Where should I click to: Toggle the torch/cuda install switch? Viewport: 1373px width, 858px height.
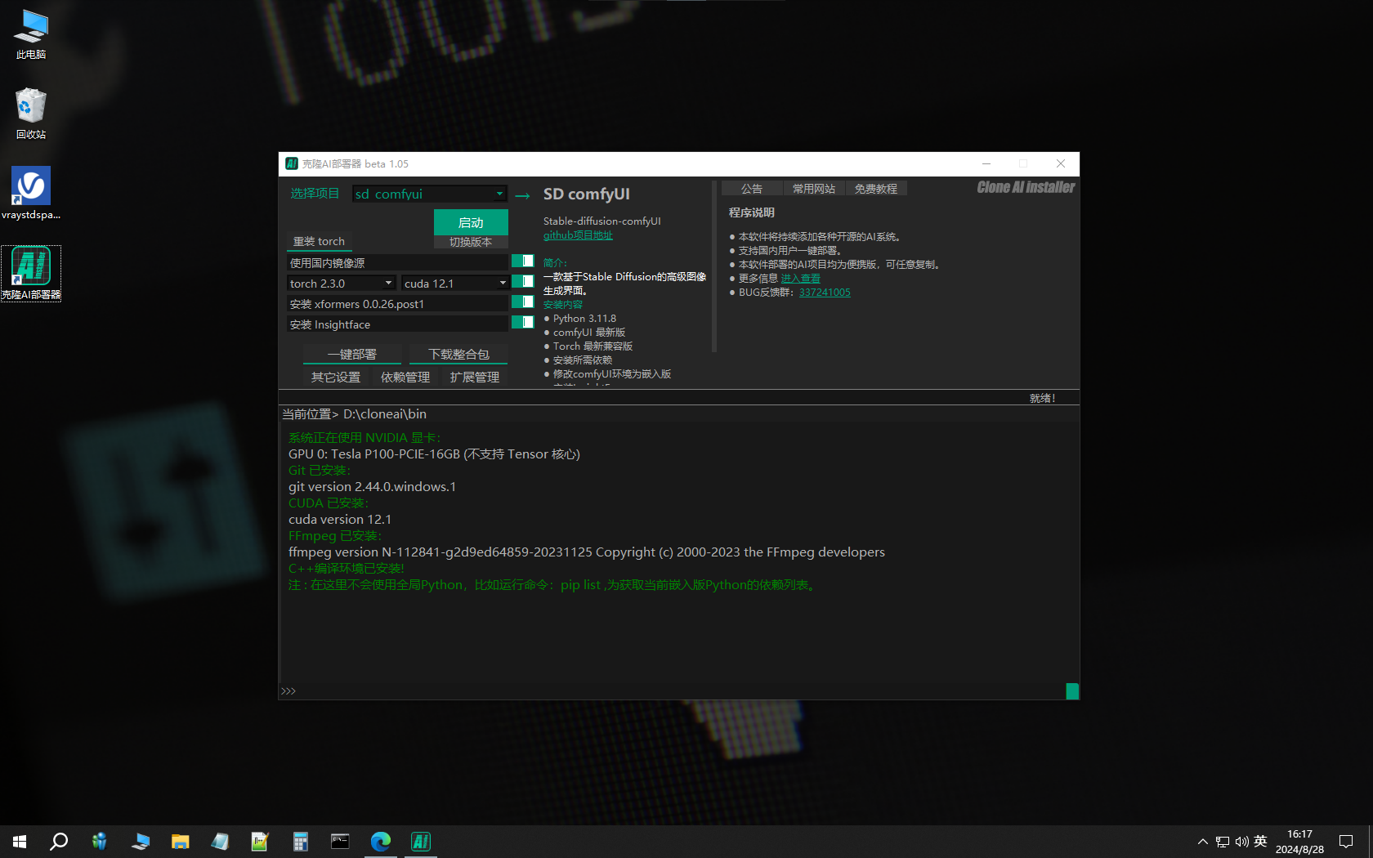(x=522, y=282)
